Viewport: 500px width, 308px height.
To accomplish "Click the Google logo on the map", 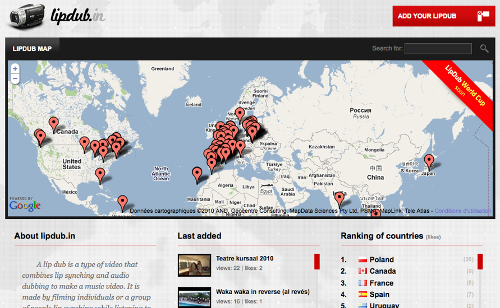I will coord(25,206).
